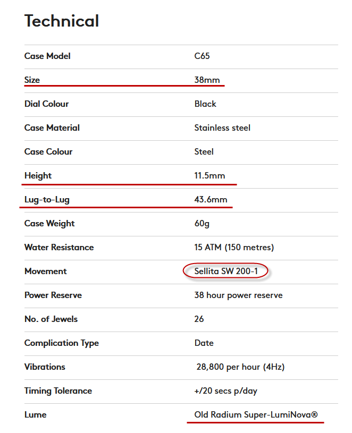The width and height of the screenshot is (352, 433).
Task: Select the Stainless steel case material value
Action: [x=222, y=128]
